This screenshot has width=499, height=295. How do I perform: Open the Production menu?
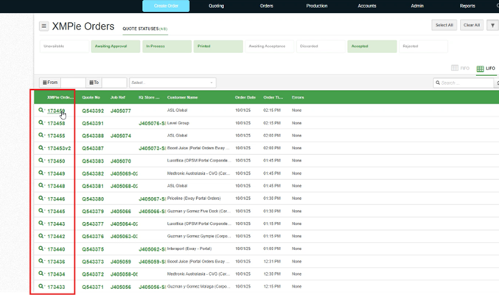pyautogui.click(x=317, y=6)
